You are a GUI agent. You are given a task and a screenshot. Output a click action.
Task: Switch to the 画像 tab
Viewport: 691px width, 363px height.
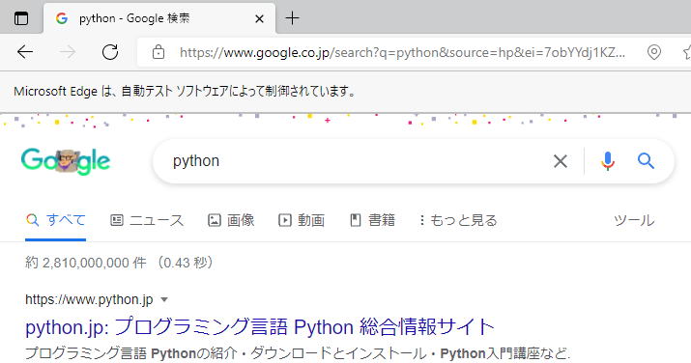(231, 220)
